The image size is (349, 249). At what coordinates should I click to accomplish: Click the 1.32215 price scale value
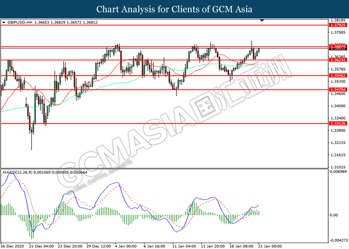pyautogui.click(x=339, y=143)
